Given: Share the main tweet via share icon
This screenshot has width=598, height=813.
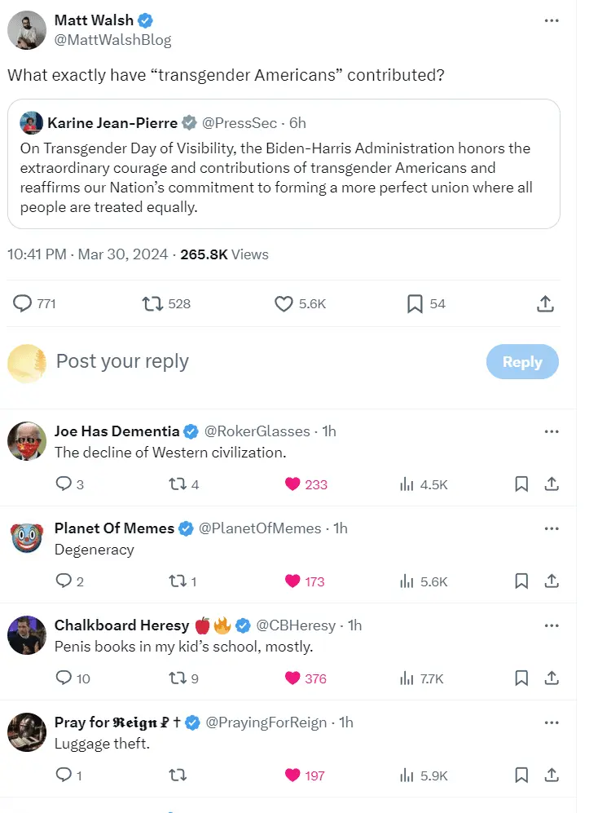Looking at the screenshot, I should coord(546,304).
